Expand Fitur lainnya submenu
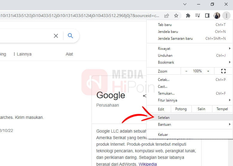Screen dimensions: 233x166 click(190, 100)
